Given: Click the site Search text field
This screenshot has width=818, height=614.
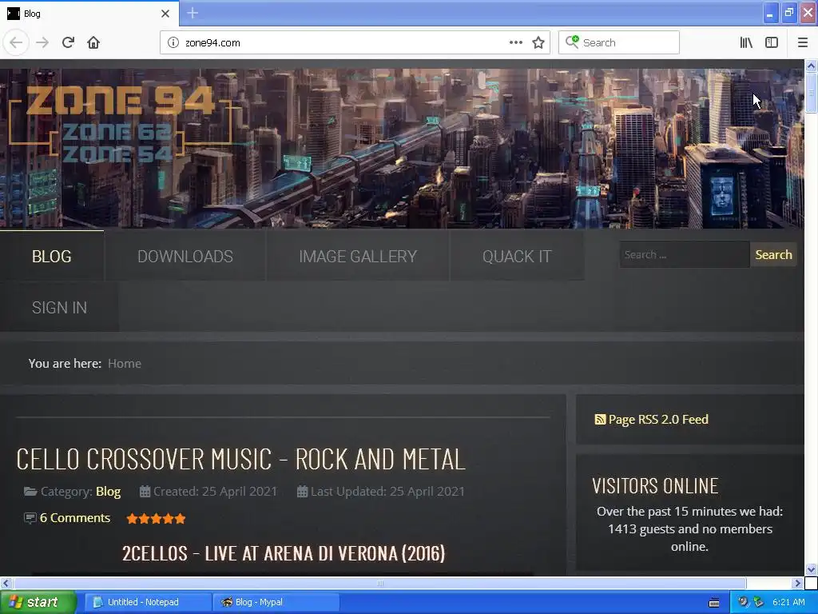Looking at the screenshot, I should pyautogui.click(x=684, y=255).
